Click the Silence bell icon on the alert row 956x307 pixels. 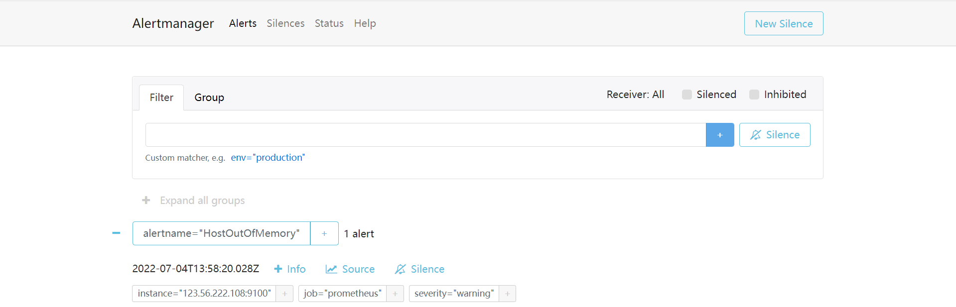[401, 269]
